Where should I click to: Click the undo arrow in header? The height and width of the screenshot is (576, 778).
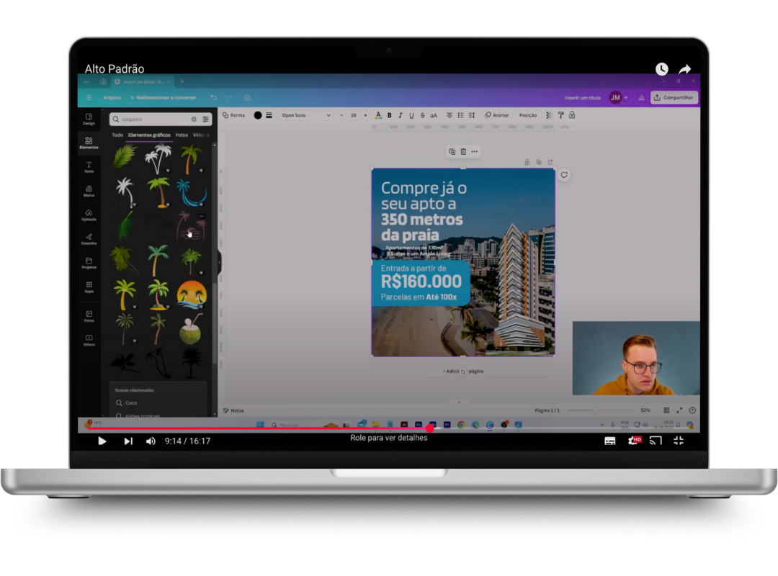click(213, 97)
